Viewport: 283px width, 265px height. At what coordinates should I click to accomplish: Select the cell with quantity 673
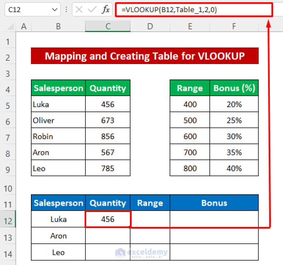point(108,120)
